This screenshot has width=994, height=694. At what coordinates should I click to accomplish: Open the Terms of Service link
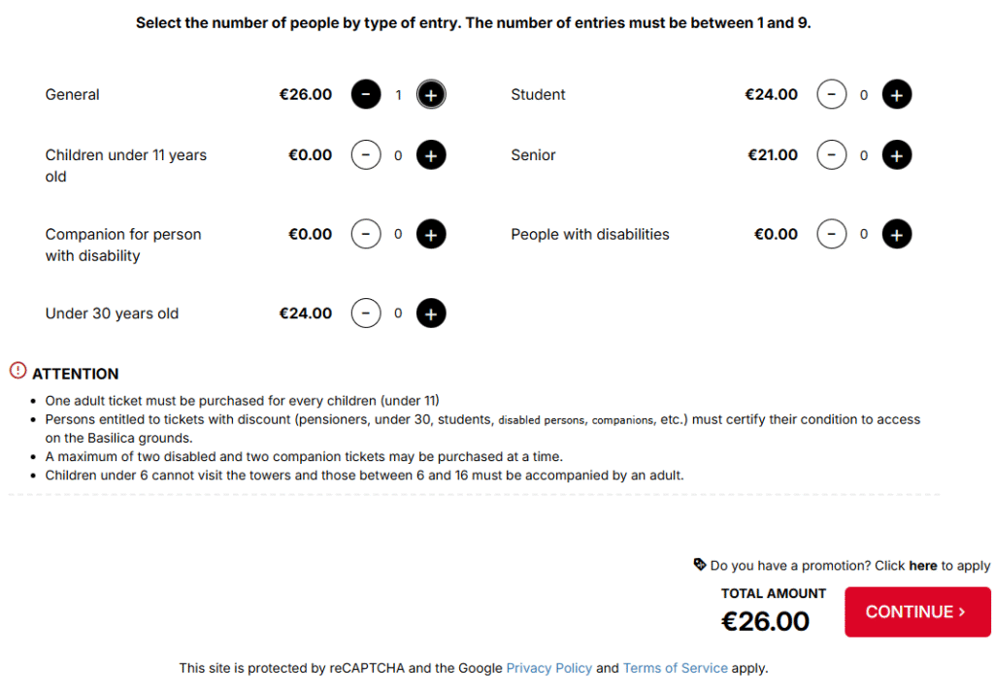tap(675, 668)
